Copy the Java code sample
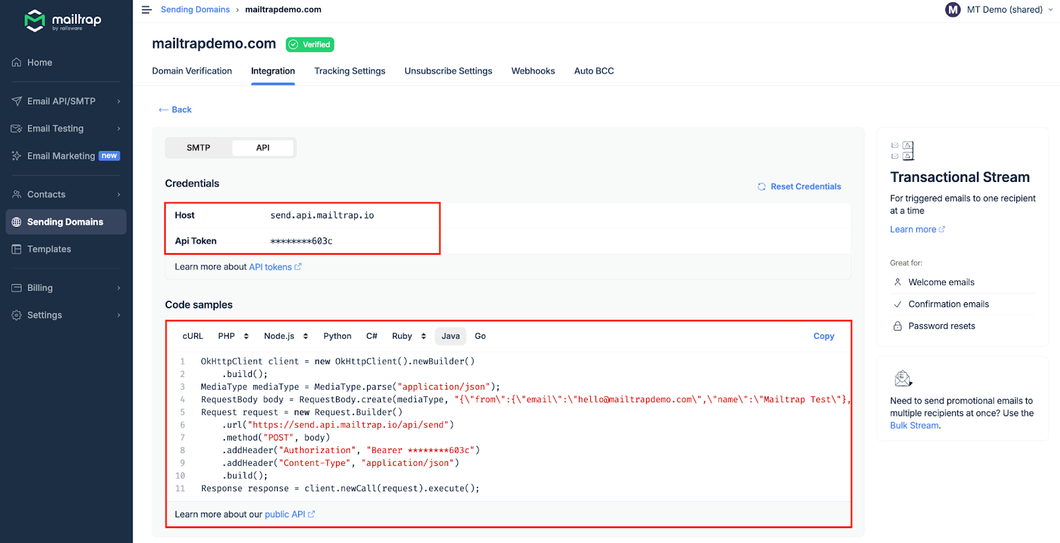1060x543 pixels. pos(823,337)
